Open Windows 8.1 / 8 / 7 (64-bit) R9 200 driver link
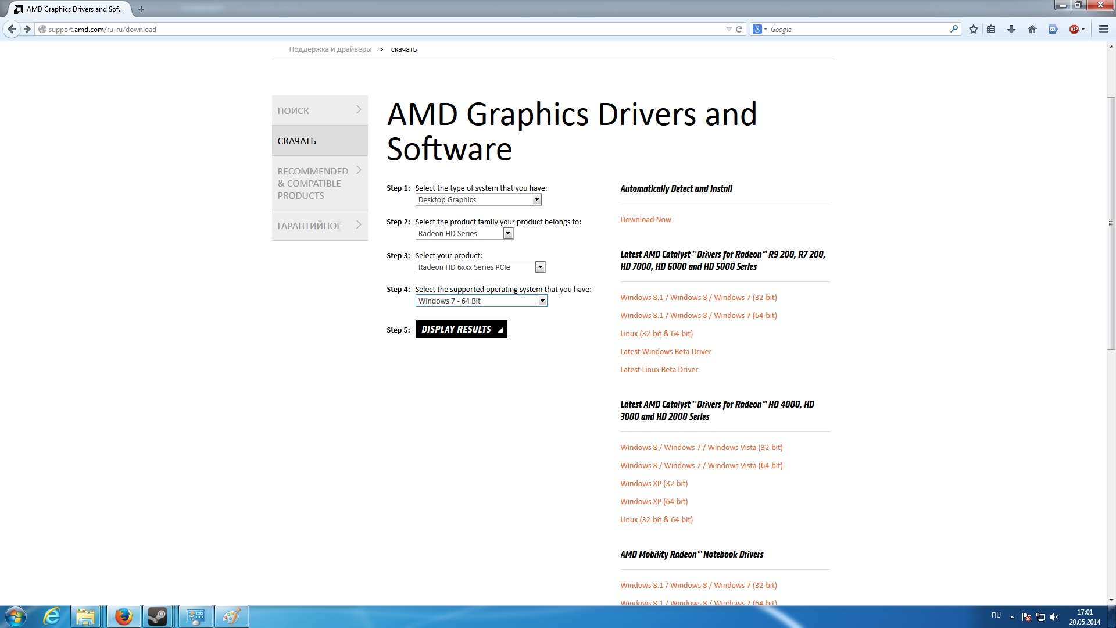Image resolution: width=1116 pixels, height=628 pixels. click(x=698, y=316)
